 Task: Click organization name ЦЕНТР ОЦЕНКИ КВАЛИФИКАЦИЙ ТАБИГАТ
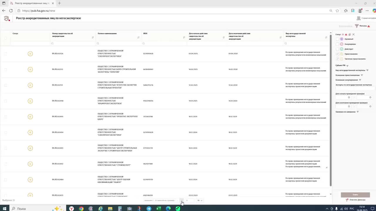pos(114,179)
